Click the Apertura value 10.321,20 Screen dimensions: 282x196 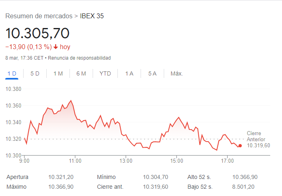tap(61, 177)
